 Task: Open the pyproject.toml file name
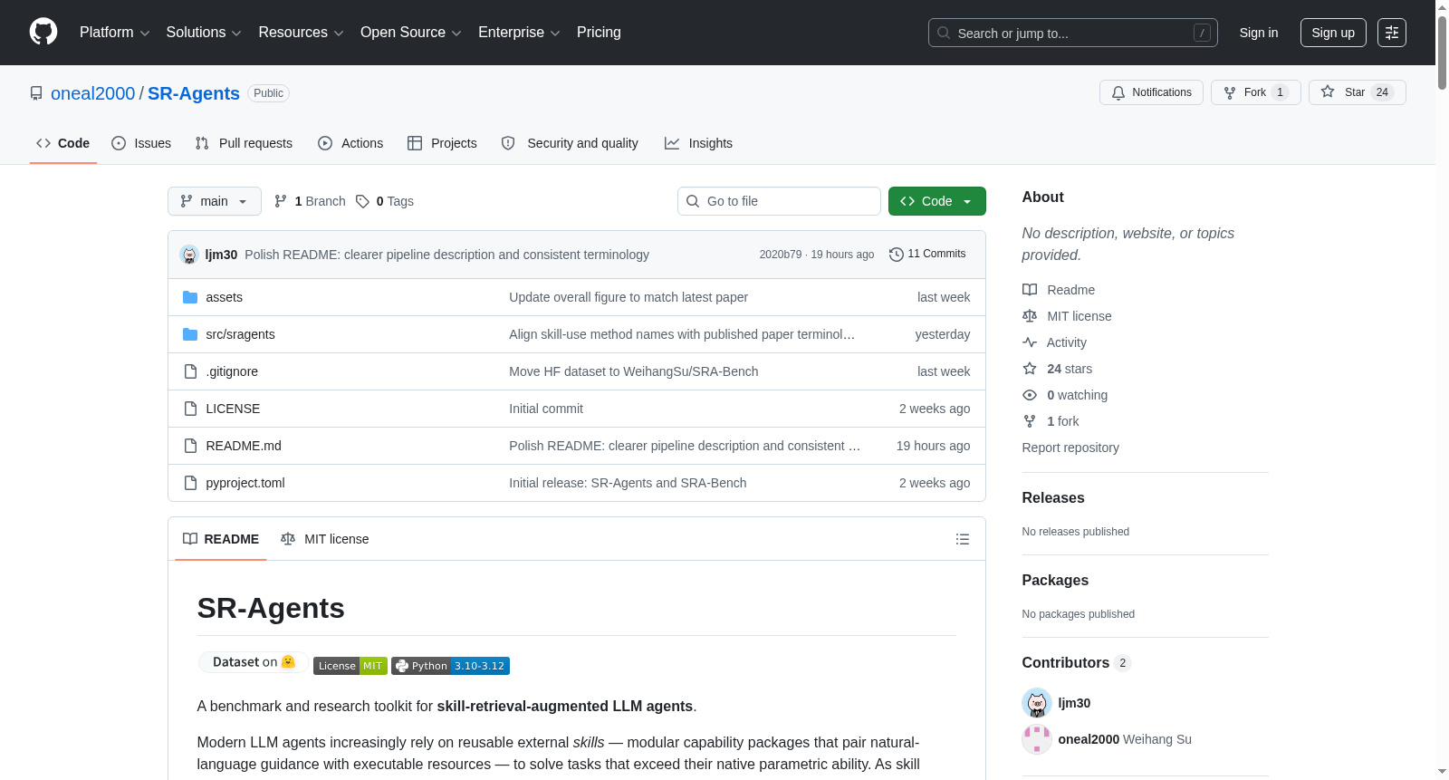245,483
